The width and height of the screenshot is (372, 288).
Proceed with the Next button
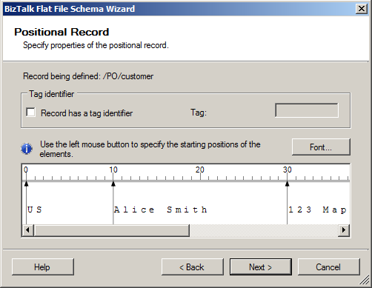pos(261,267)
